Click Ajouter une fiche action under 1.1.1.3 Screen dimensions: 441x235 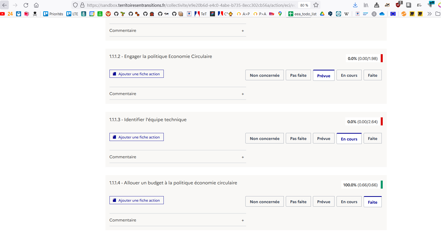pyautogui.click(x=136, y=137)
